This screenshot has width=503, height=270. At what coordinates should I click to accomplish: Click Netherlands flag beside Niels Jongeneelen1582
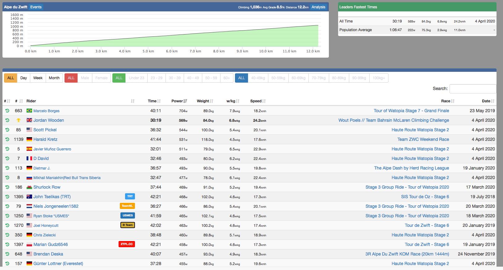pyautogui.click(x=29, y=206)
